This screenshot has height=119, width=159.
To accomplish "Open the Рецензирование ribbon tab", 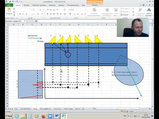I will click(x=73, y=5).
